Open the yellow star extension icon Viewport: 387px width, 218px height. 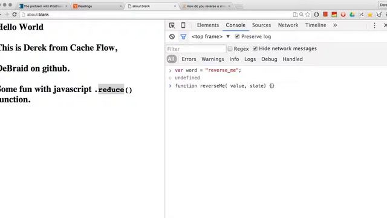click(x=370, y=15)
